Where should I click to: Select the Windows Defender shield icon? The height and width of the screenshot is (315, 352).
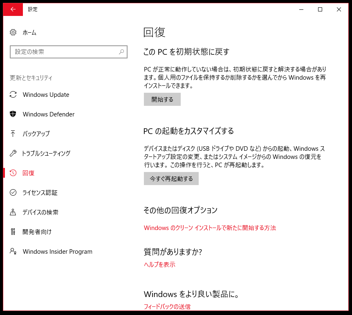click(13, 114)
